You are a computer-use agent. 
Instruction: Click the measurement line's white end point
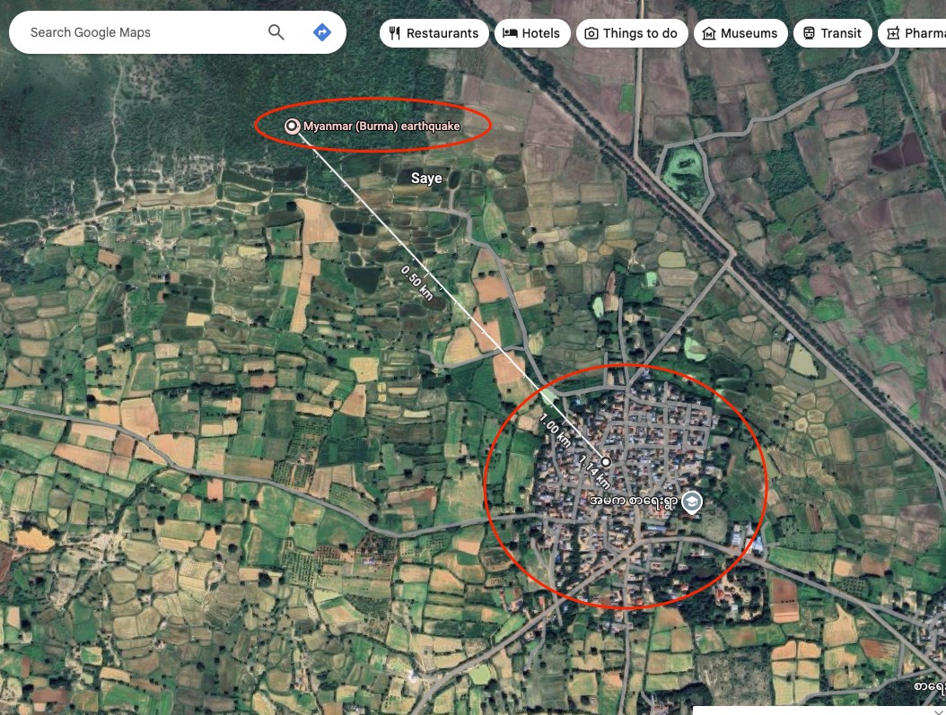coord(605,462)
